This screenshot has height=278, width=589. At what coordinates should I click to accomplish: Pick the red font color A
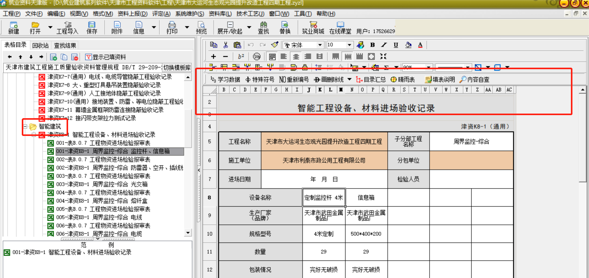point(420,45)
